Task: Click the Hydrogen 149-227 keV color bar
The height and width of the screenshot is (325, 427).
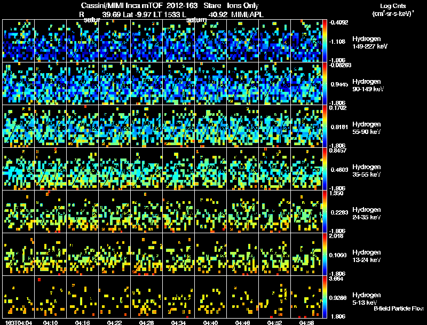Action: pyautogui.click(x=325, y=41)
